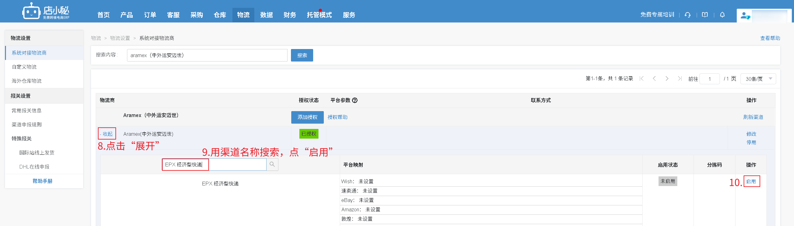Open the help book icon
Viewport: 794px width, 226px height.
(x=705, y=15)
